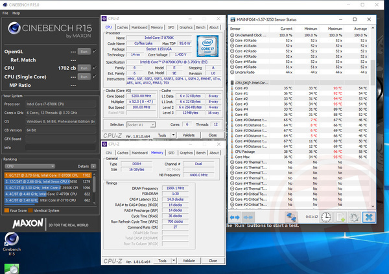Click the blue X close sensors icon in HWiNFO
The height and width of the screenshot is (274, 389).
369,217
